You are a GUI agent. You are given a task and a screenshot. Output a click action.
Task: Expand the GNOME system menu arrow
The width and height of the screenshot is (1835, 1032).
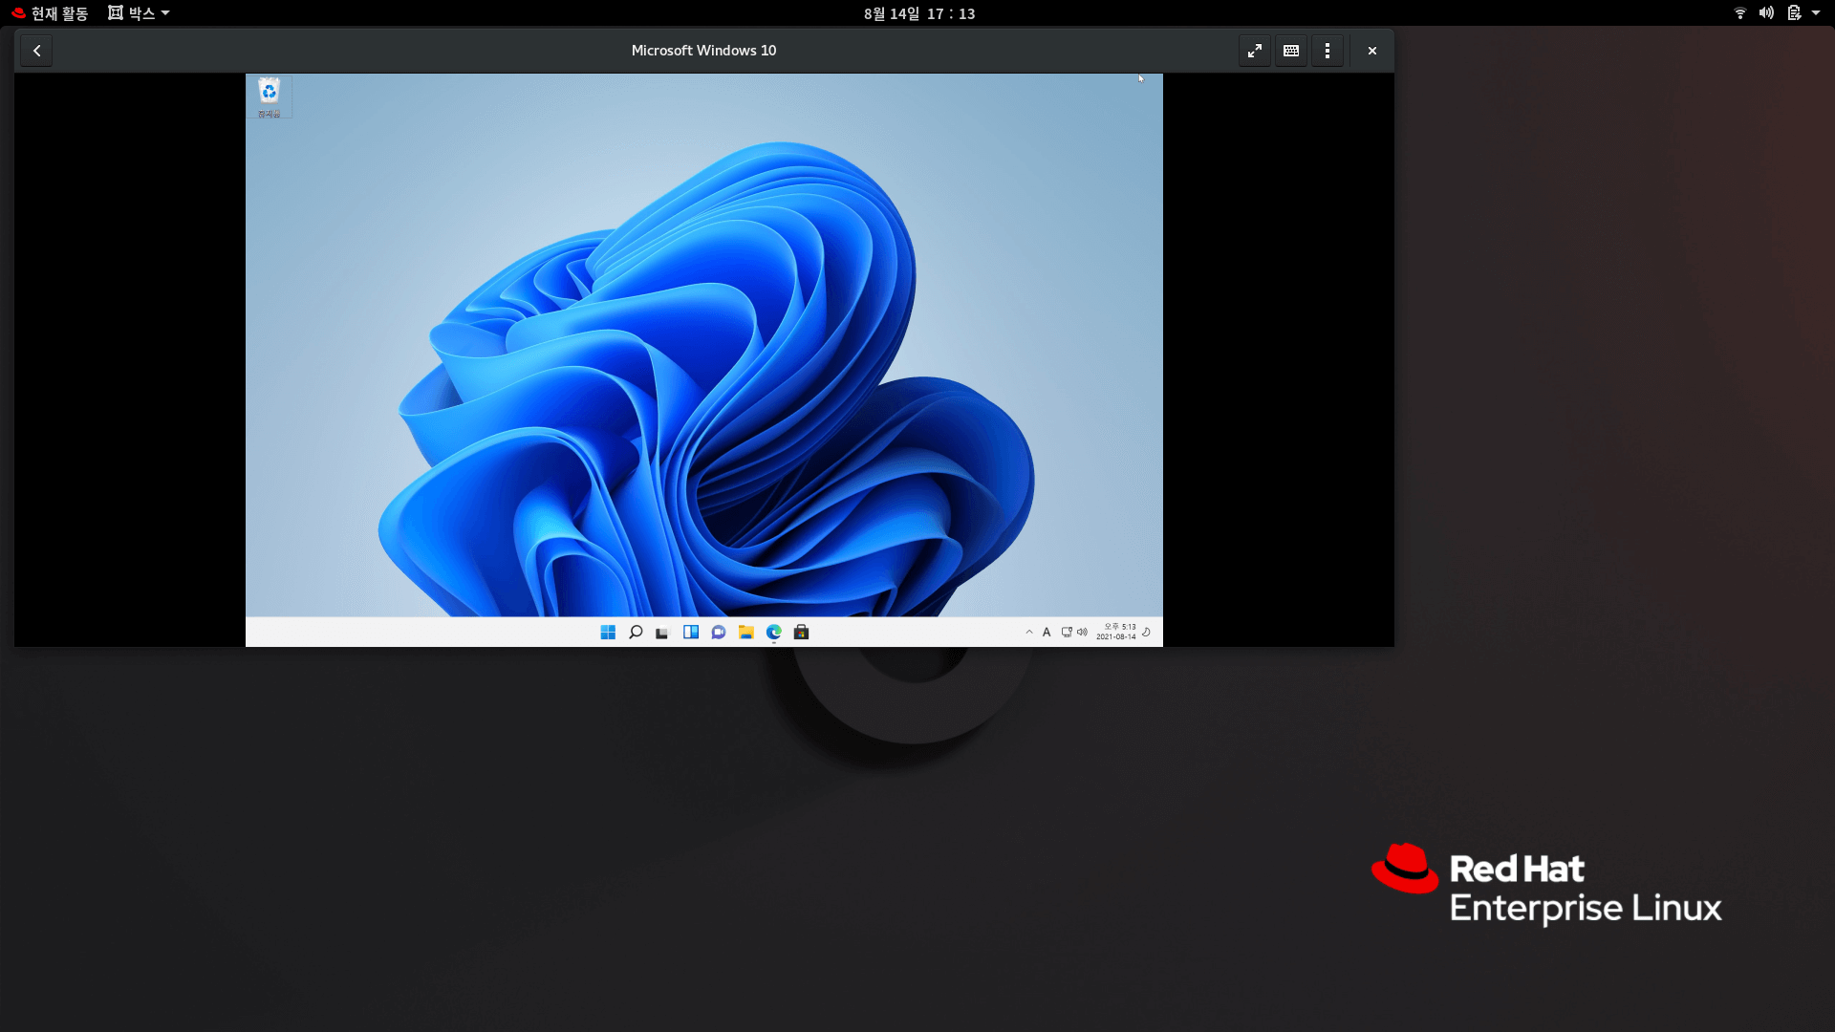1816,13
